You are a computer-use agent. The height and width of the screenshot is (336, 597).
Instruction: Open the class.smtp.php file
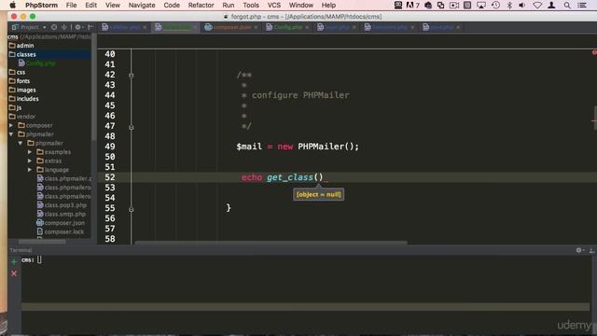(65, 214)
